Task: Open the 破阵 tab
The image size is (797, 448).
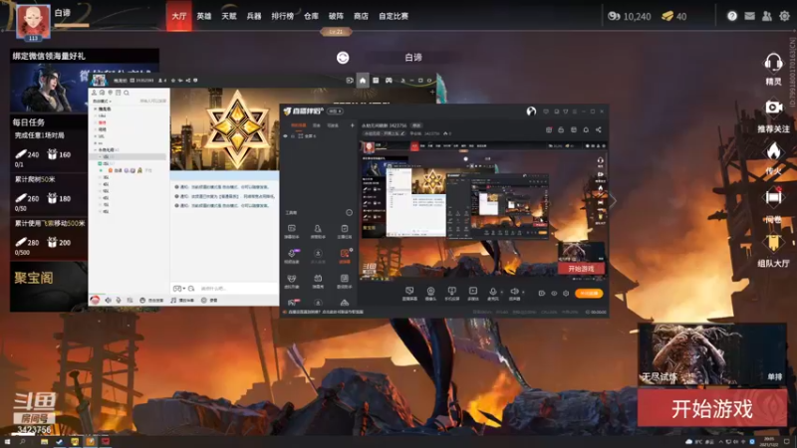Action: pyautogui.click(x=336, y=16)
